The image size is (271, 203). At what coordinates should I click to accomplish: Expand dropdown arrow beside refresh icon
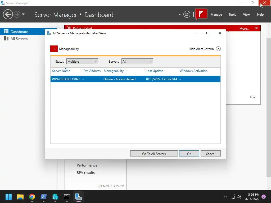(180, 15)
